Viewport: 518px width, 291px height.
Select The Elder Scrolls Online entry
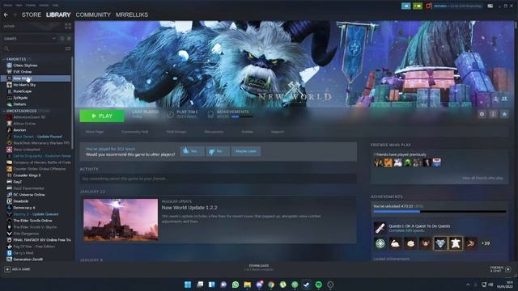tap(32, 221)
